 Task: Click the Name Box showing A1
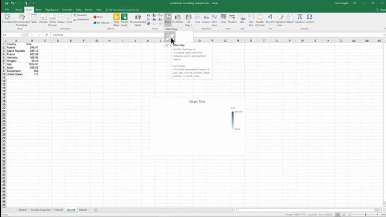11,35
